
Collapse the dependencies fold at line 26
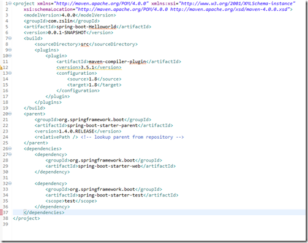coord(10,148)
